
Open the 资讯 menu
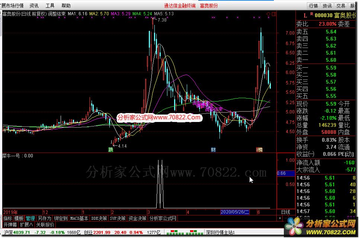coord(34,6)
